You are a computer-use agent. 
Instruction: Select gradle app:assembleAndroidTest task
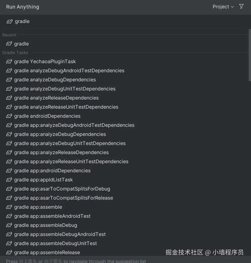pyautogui.click(x=52, y=216)
